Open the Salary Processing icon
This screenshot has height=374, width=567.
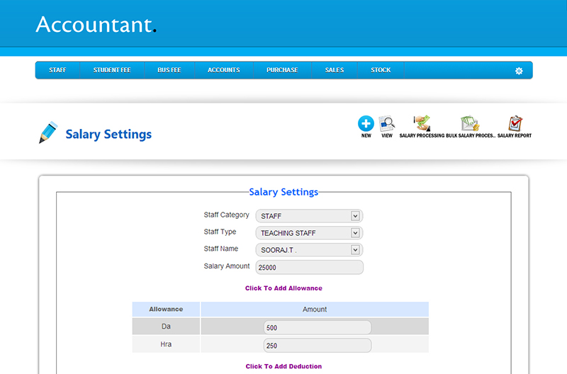click(422, 124)
